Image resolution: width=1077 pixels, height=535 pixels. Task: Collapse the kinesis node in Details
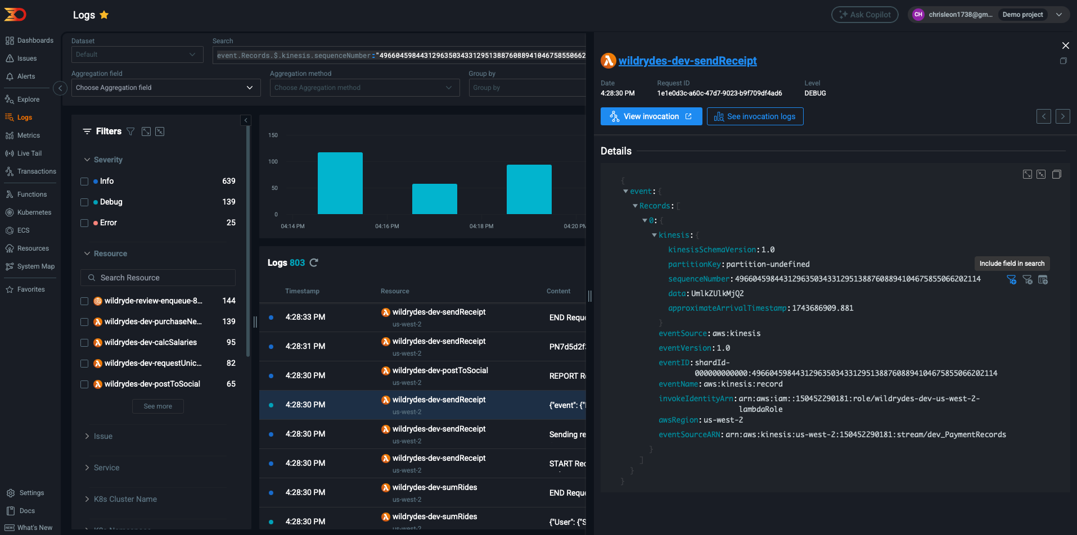654,235
